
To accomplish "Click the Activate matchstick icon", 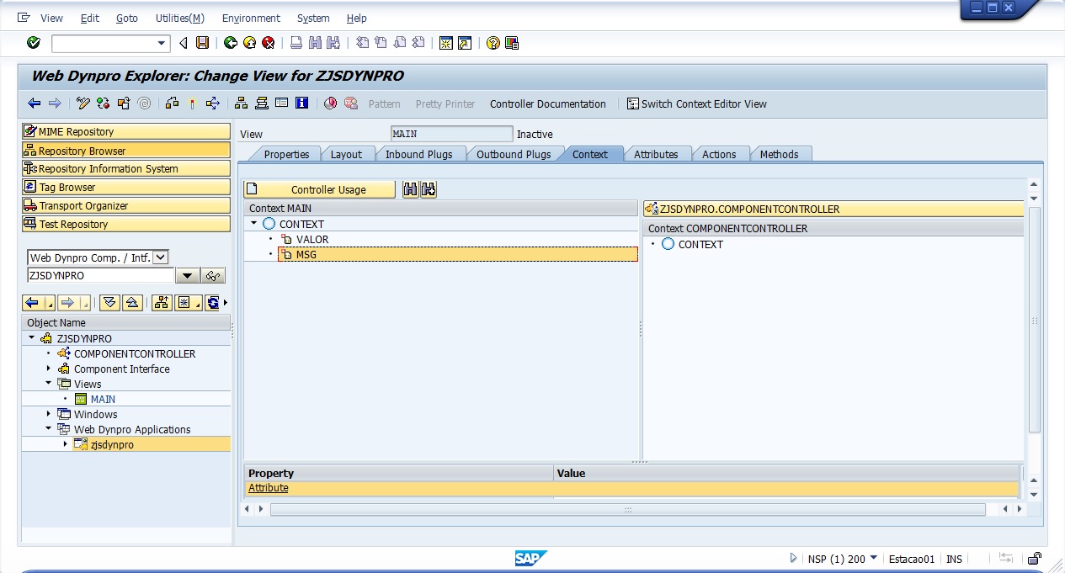I will tap(192, 103).
